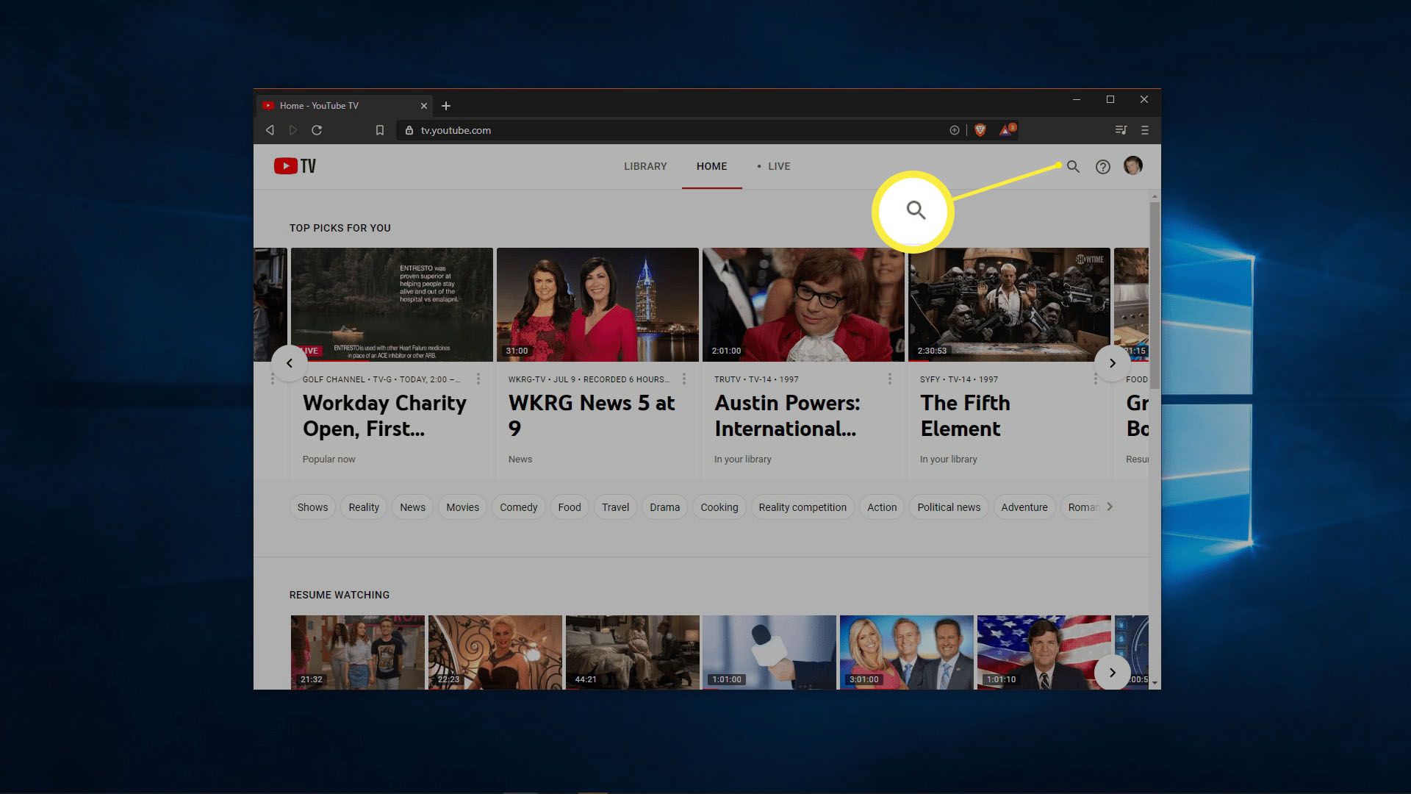1411x794 pixels.
Task: Resume the 21:32 video thumbnail
Action: click(358, 652)
